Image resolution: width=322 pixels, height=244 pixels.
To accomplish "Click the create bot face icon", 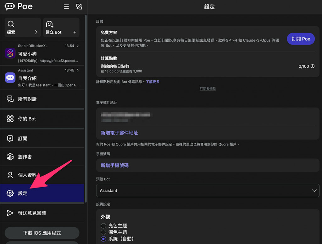I will [49, 24].
